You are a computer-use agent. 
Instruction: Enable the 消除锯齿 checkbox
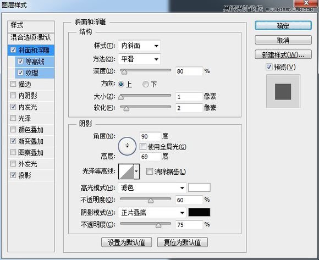[150, 172]
